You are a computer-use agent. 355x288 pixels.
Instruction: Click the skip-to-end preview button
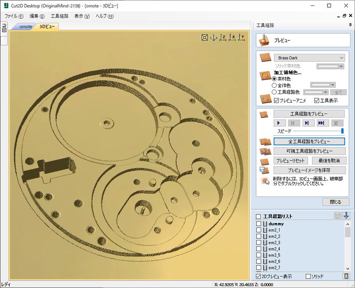click(321, 123)
